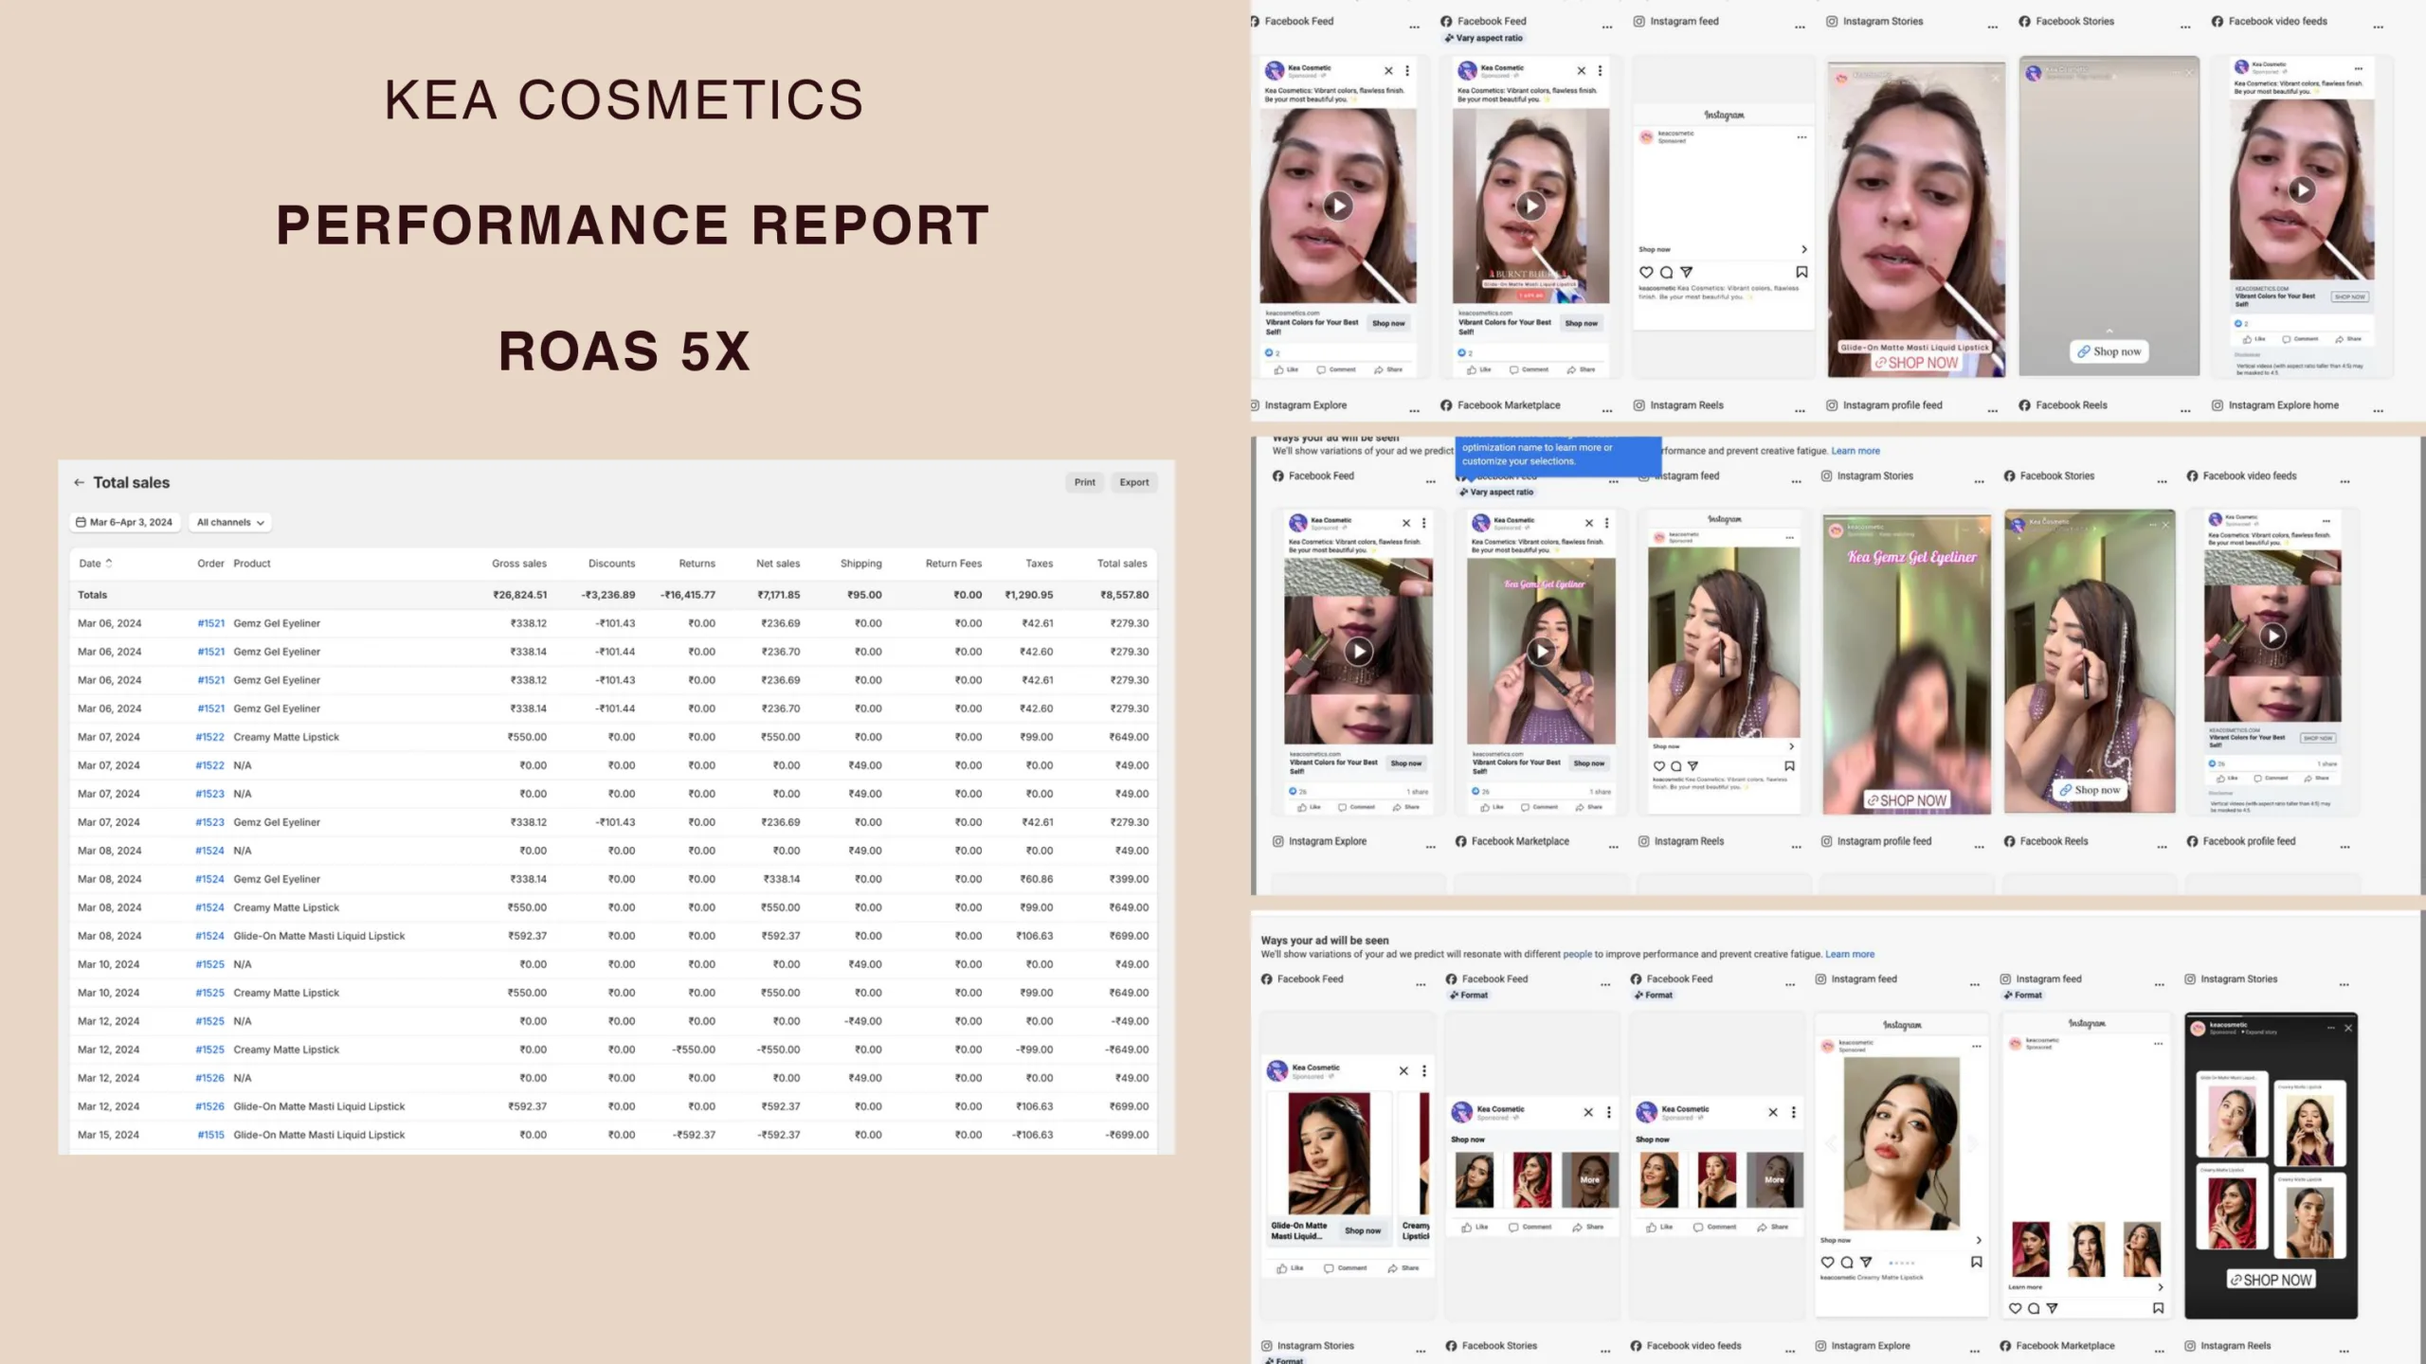Image resolution: width=2426 pixels, height=1364 pixels.
Task: Open the Mar 6–Apr 3, 2024 date picker
Action: tap(124, 522)
